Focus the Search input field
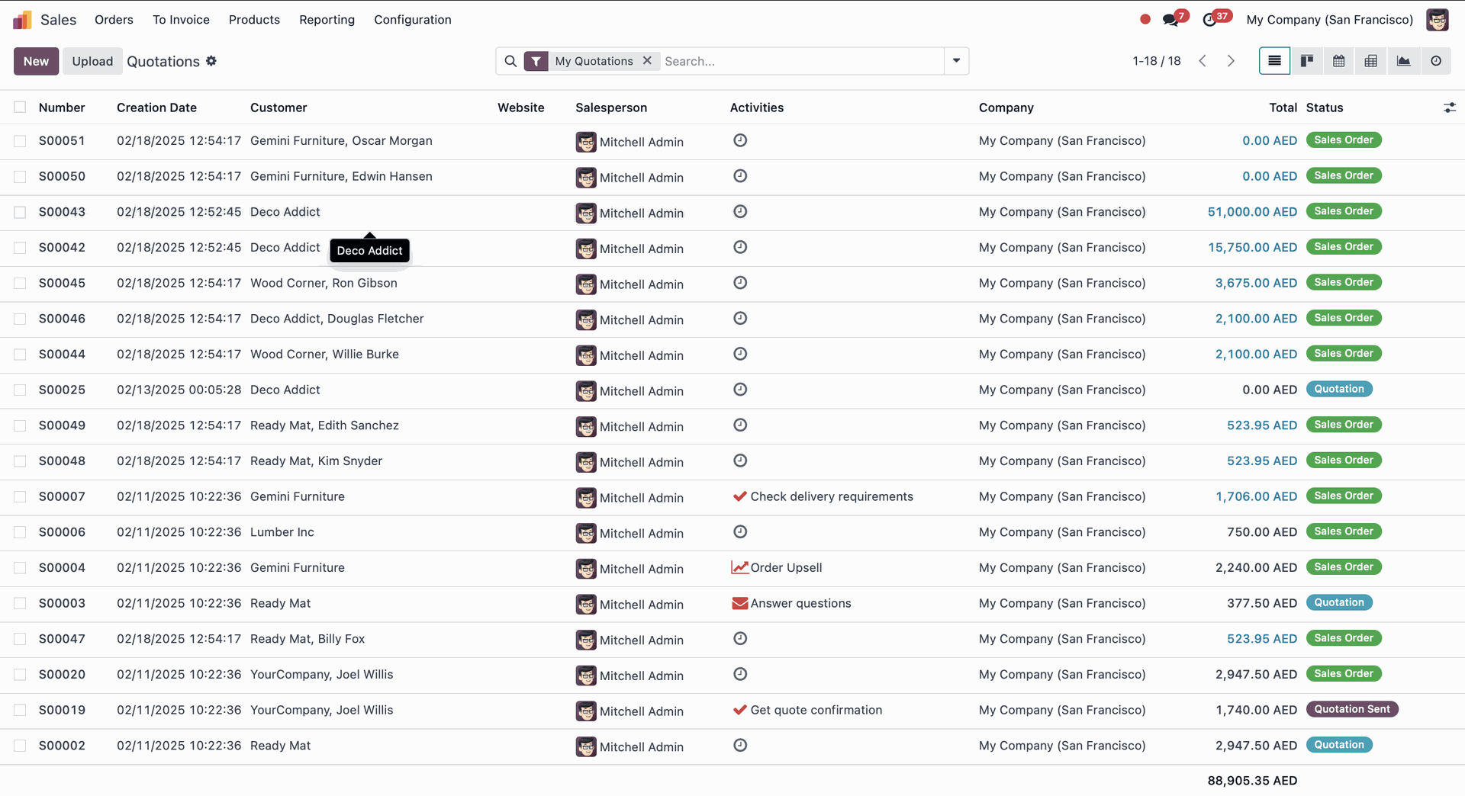Viewport: 1465px width, 796px height. (x=801, y=61)
